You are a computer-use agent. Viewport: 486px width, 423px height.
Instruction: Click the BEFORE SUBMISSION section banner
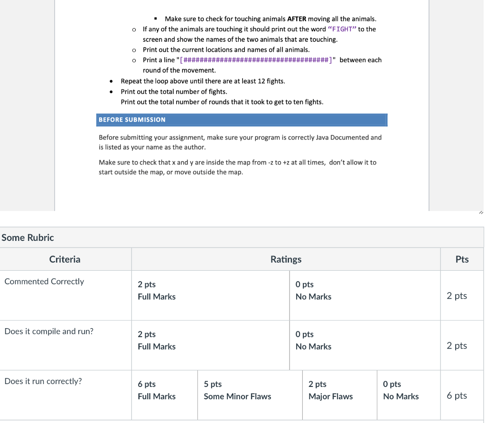point(242,120)
